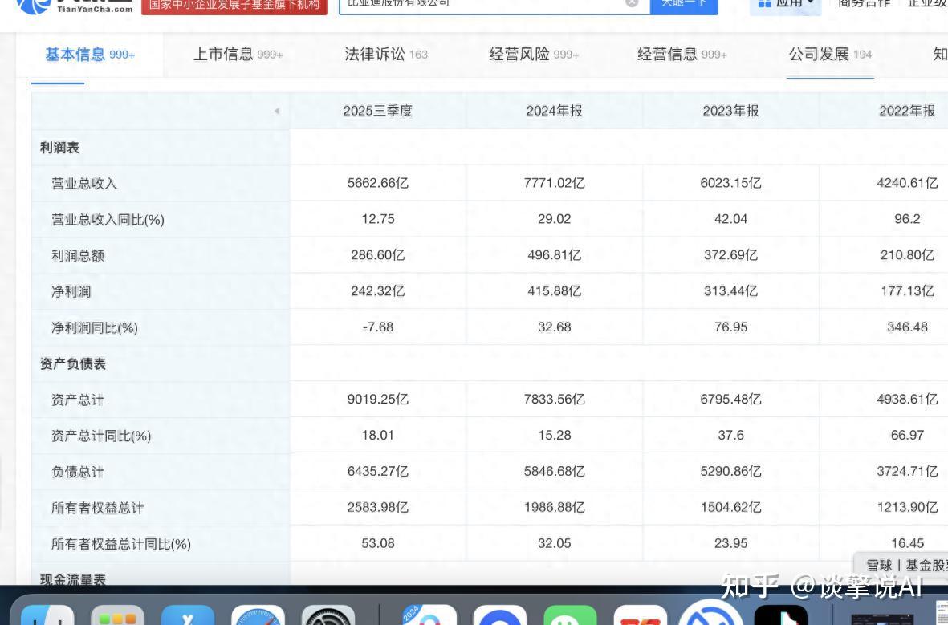
Task: Click the 2583.98亿 owner equity cell
Action: [x=378, y=507]
